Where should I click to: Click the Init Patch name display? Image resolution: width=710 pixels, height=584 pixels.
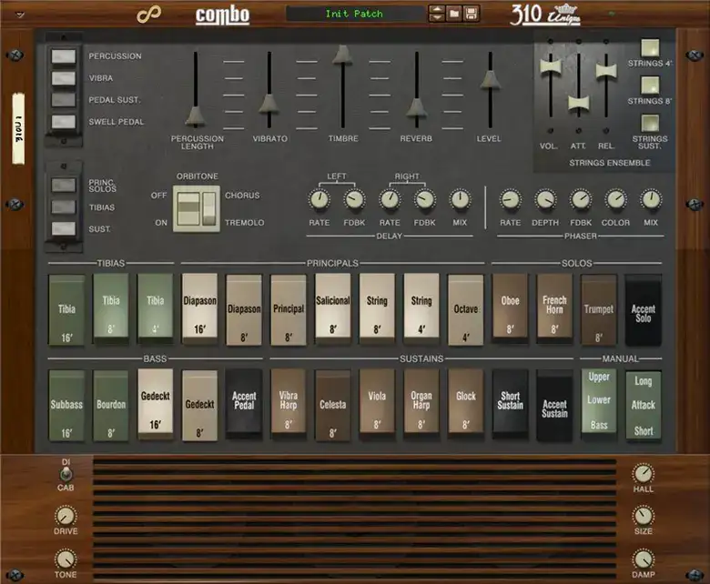354,14
